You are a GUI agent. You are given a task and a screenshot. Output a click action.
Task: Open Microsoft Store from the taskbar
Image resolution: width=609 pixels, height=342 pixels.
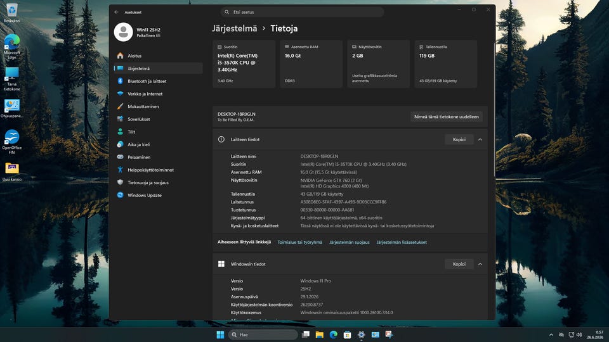(x=347, y=334)
